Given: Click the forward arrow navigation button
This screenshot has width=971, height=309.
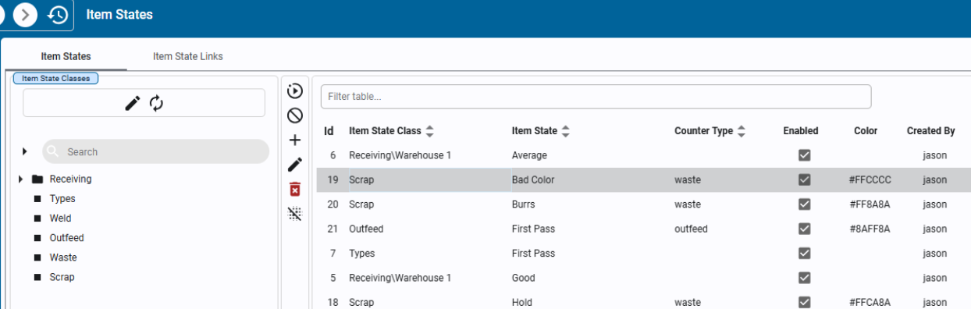Looking at the screenshot, I should coord(25,15).
